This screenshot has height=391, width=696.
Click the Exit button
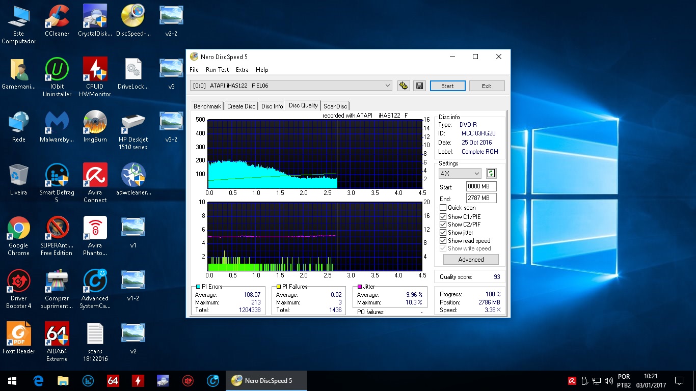pyautogui.click(x=487, y=86)
